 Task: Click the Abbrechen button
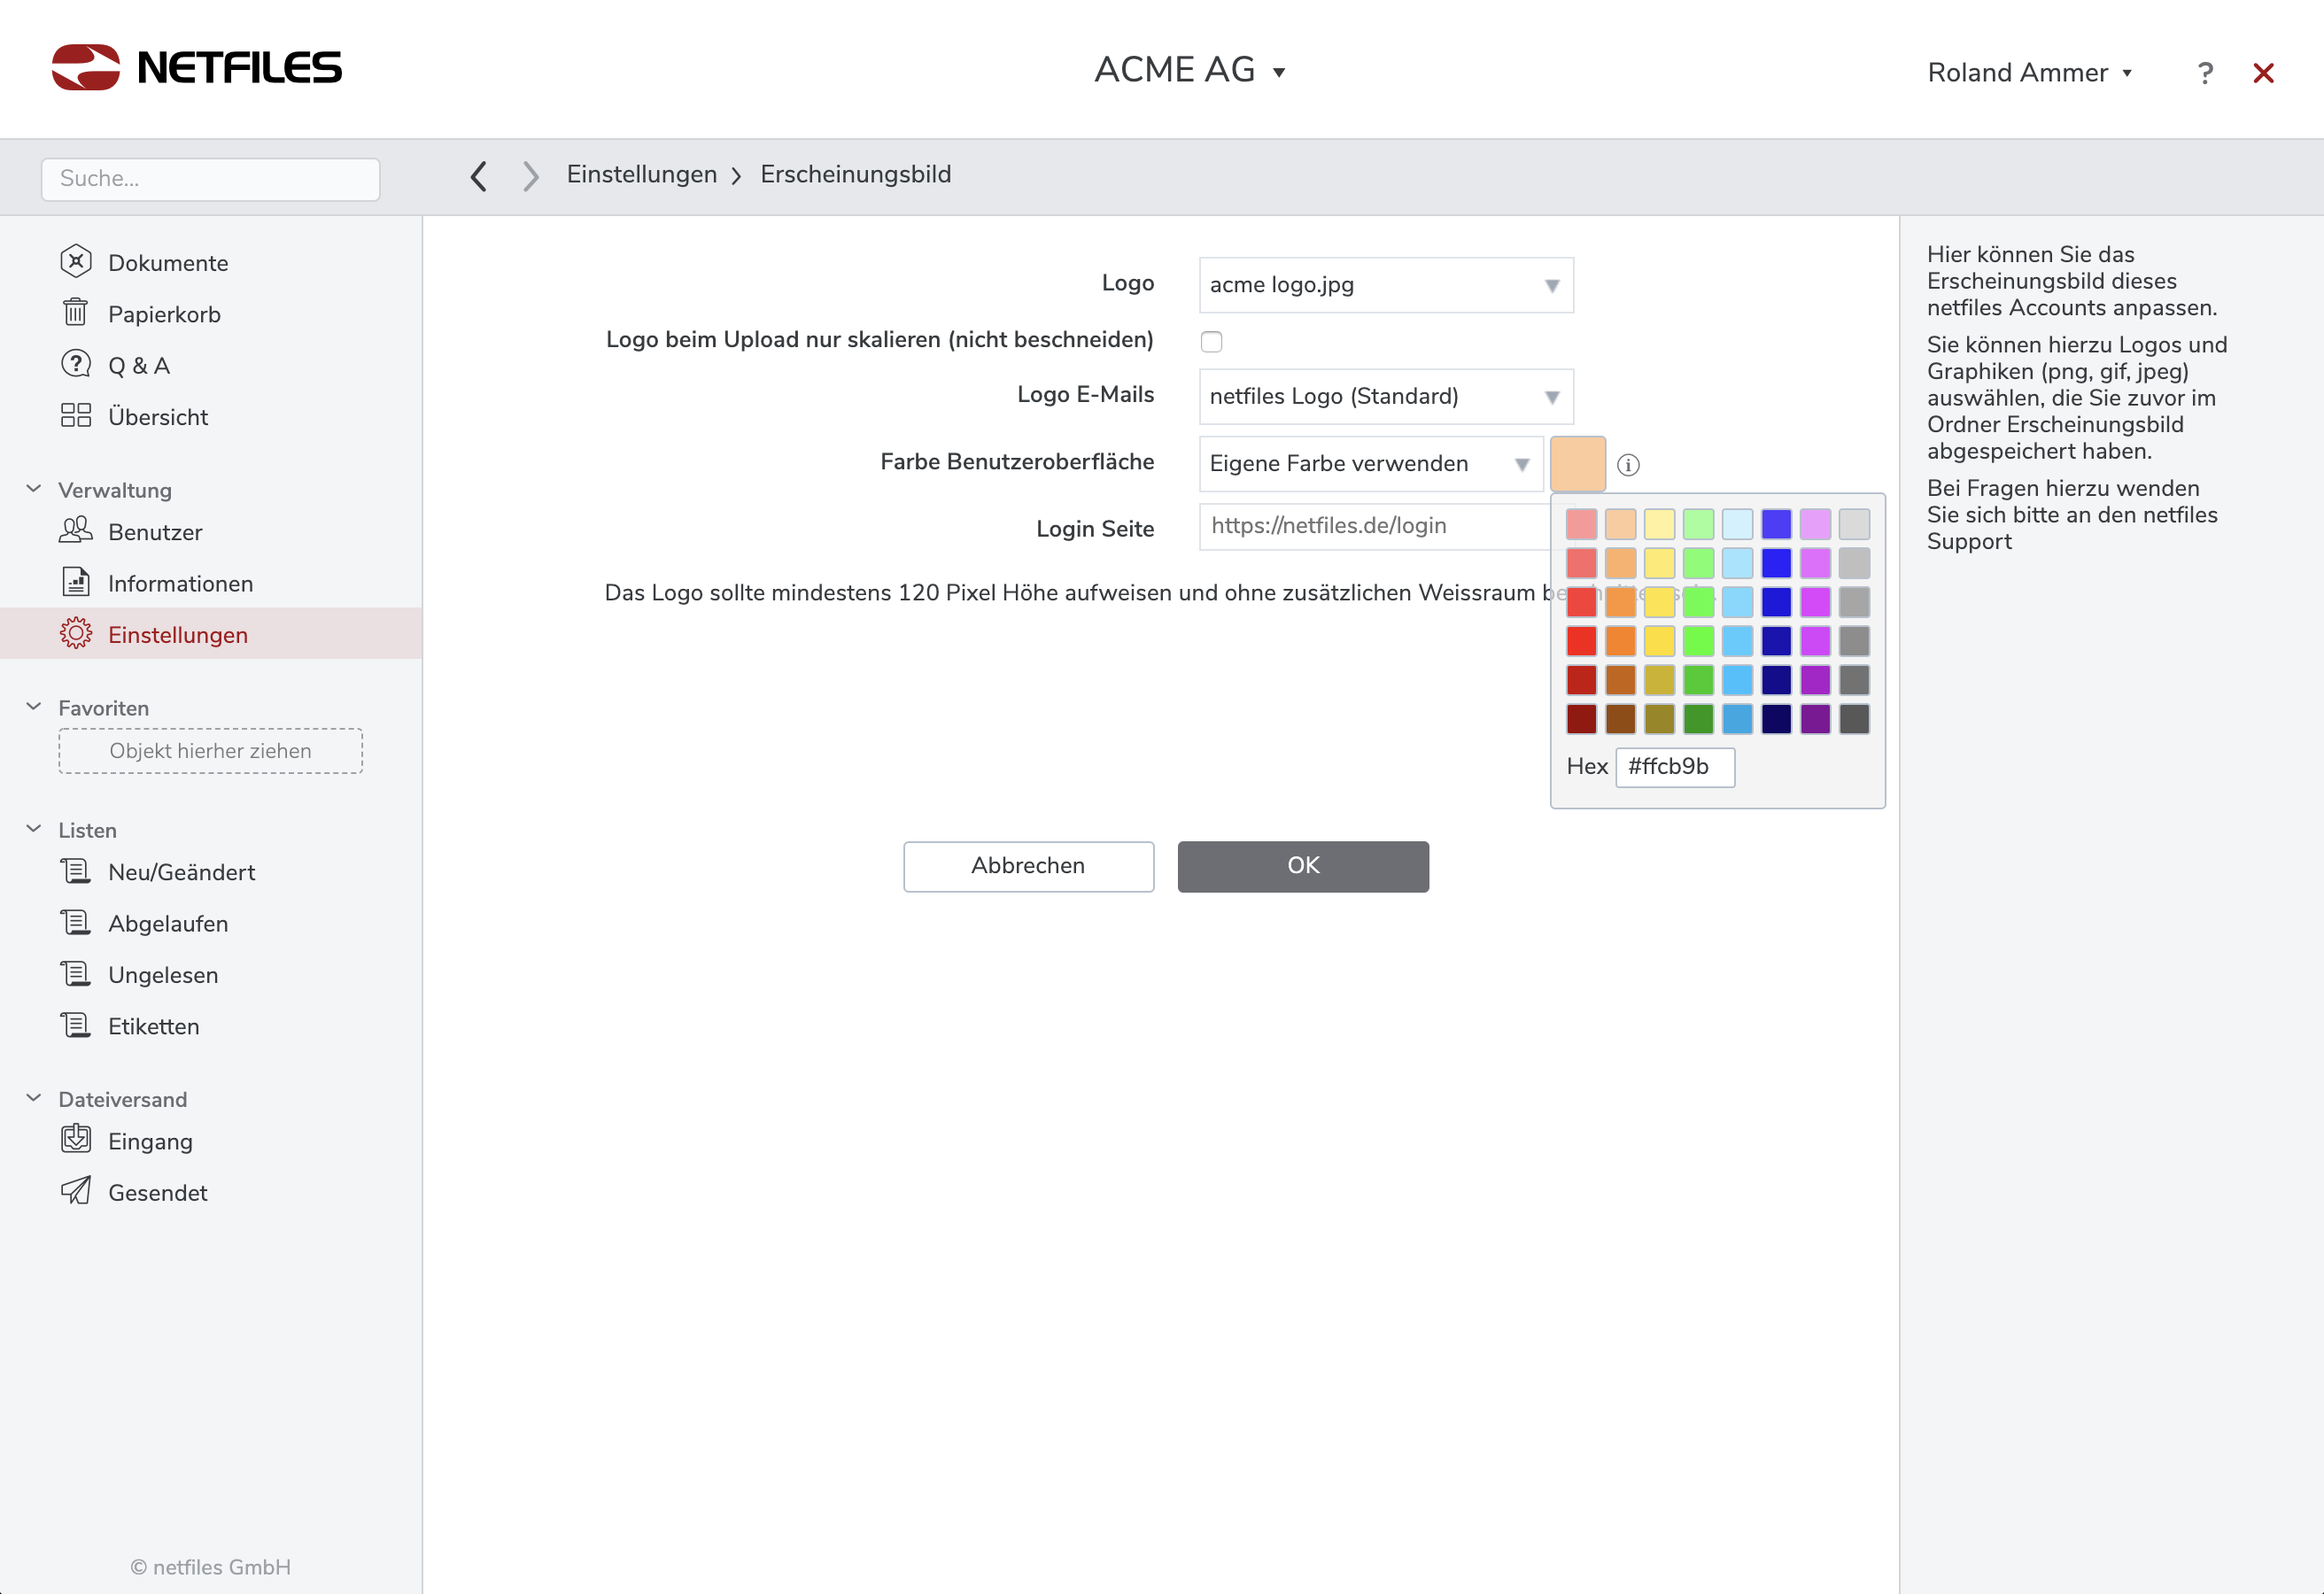(1028, 866)
